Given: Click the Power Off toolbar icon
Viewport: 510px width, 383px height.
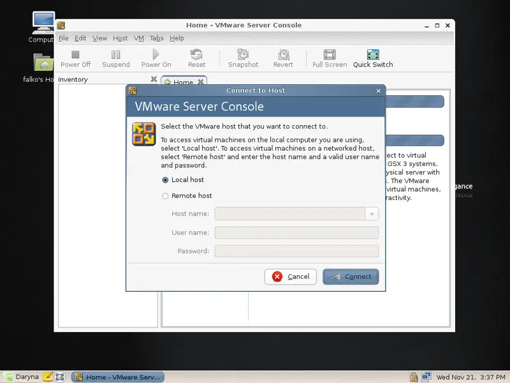Looking at the screenshot, I should (75, 54).
